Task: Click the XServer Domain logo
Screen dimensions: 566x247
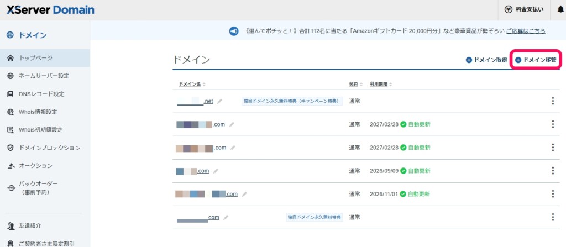Action: 50,10
